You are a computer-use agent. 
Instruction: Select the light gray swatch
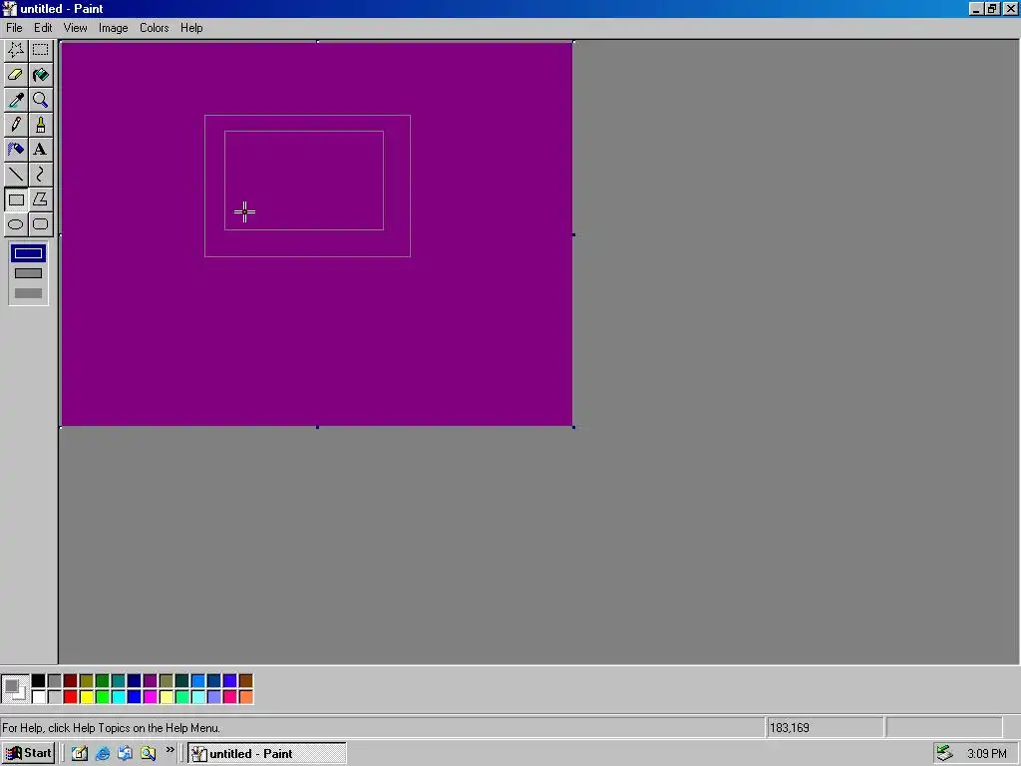(55, 697)
